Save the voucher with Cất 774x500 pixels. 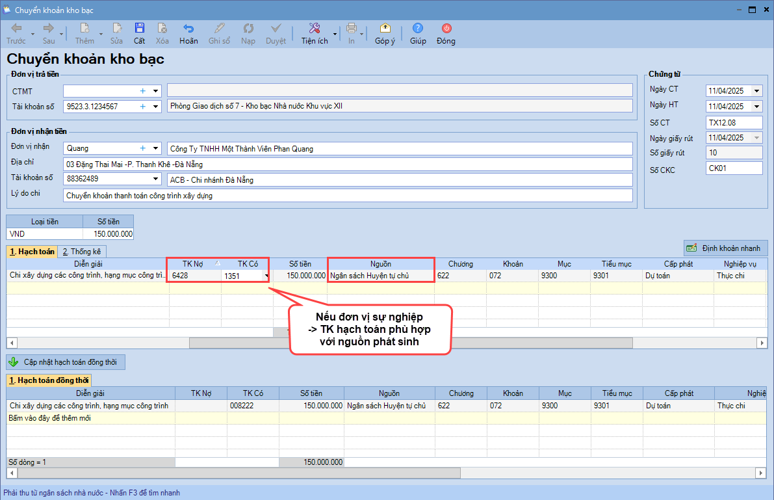(x=139, y=34)
